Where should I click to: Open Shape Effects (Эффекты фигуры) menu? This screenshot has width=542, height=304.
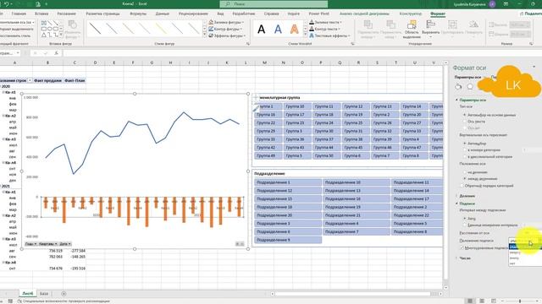[227, 35]
